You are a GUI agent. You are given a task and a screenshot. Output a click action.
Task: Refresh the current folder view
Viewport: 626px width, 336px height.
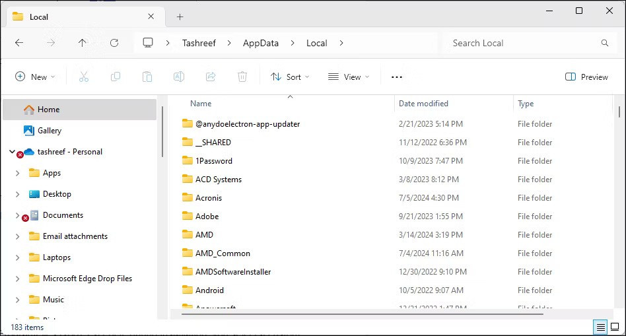[114, 43]
